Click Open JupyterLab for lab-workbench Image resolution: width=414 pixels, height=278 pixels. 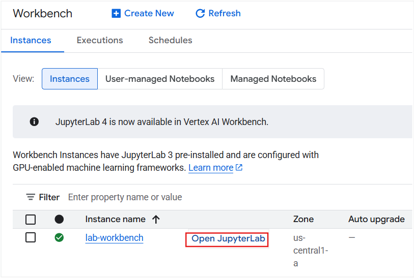pyautogui.click(x=227, y=239)
